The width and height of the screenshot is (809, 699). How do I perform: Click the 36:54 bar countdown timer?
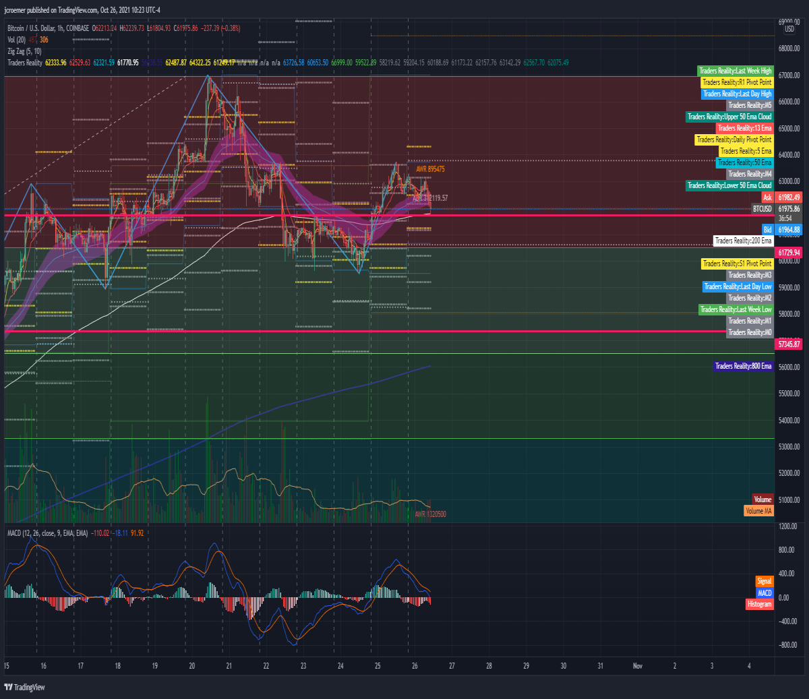pos(785,218)
